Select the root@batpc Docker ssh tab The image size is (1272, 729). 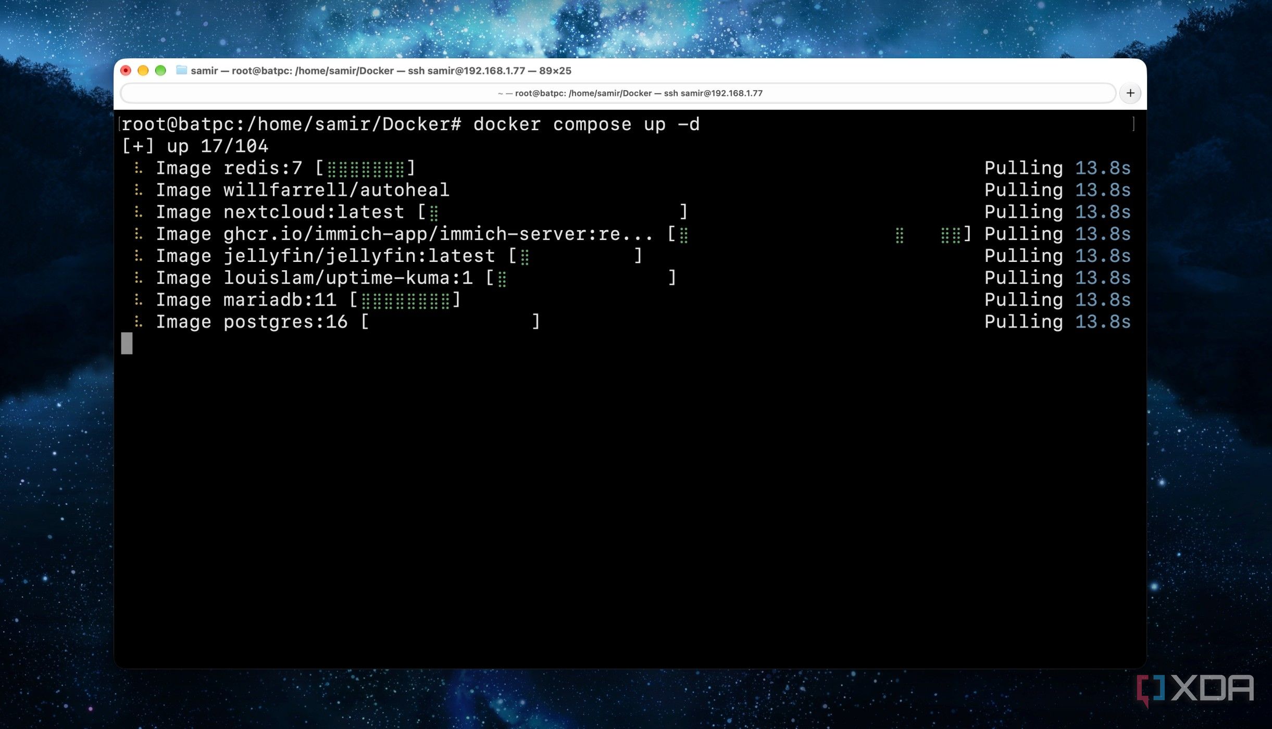[x=618, y=93]
